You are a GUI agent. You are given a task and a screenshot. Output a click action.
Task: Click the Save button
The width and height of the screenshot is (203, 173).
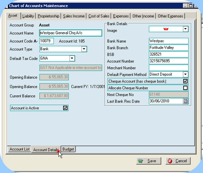(x=149, y=161)
